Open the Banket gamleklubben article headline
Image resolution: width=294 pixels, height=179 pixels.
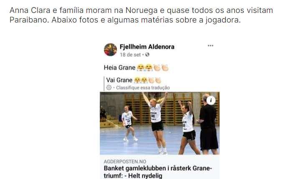click(x=158, y=172)
